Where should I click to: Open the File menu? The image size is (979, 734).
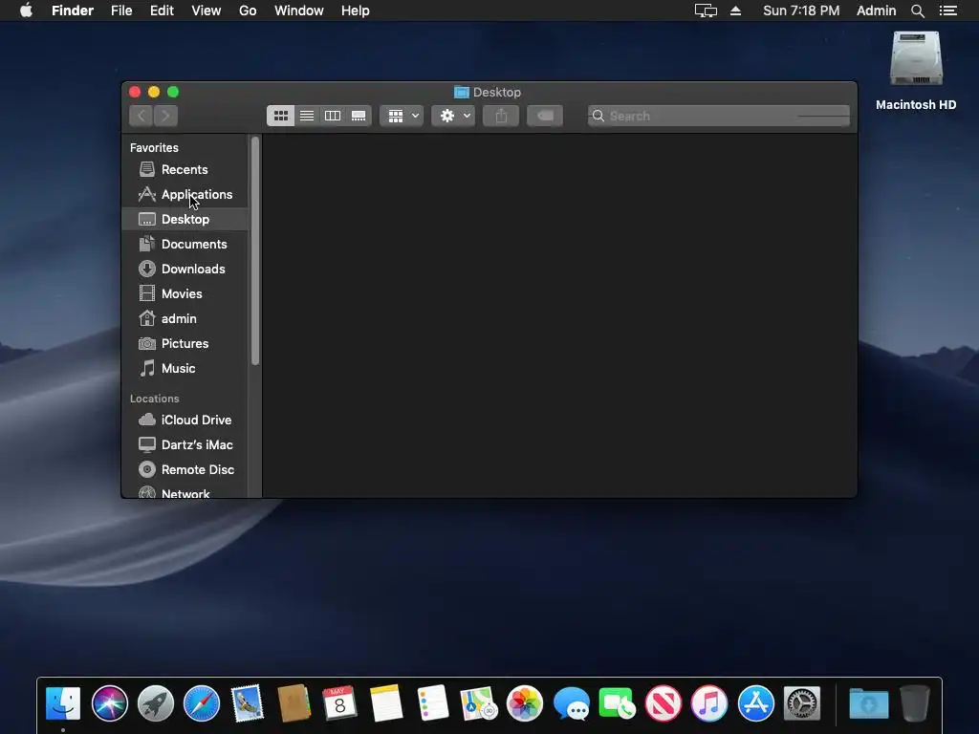(x=121, y=11)
